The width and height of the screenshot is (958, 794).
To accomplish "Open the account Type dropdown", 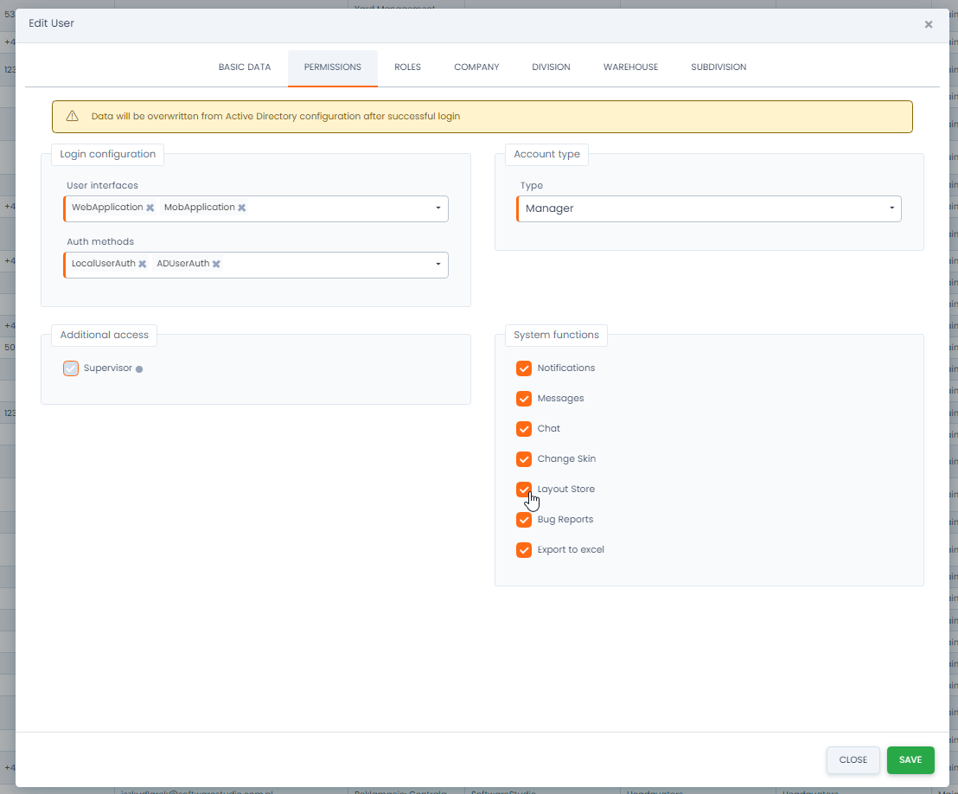I will point(891,208).
